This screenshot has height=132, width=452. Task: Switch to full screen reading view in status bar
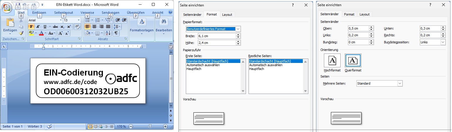click(96, 126)
